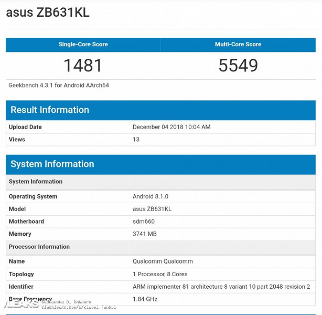Select the Memory label
The height and width of the screenshot is (315, 322).
[x=20, y=234]
